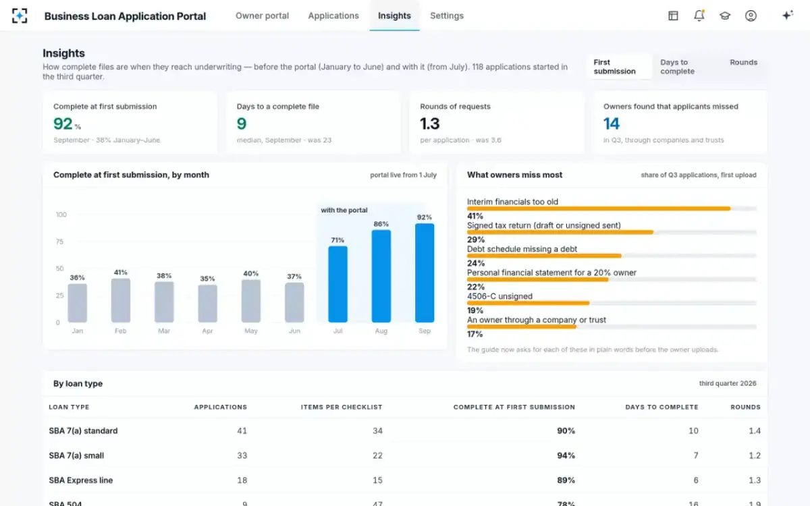Open the graduation cap learning icon

pyautogui.click(x=725, y=16)
